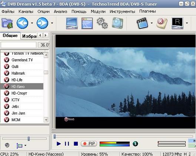Select the HD-Кино channel row

pos(22,87)
